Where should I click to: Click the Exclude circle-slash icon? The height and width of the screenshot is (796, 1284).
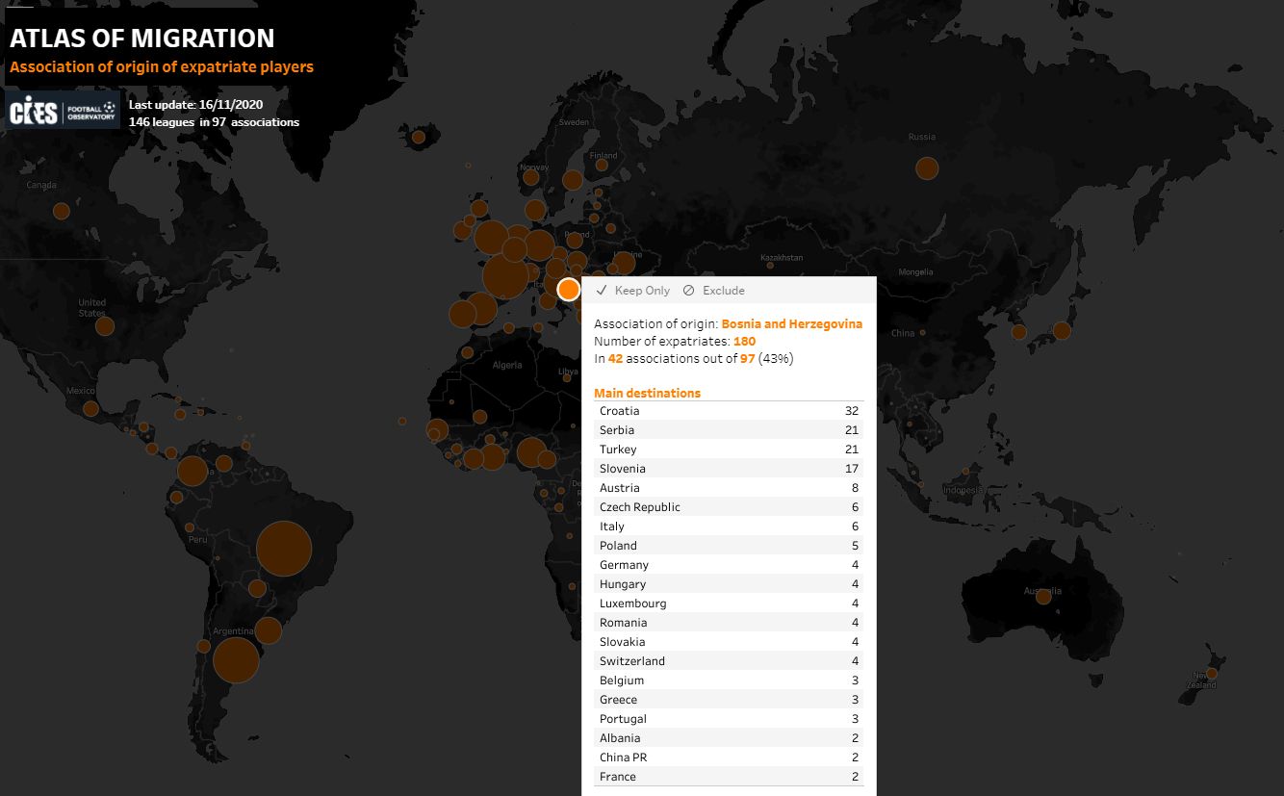[688, 291]
